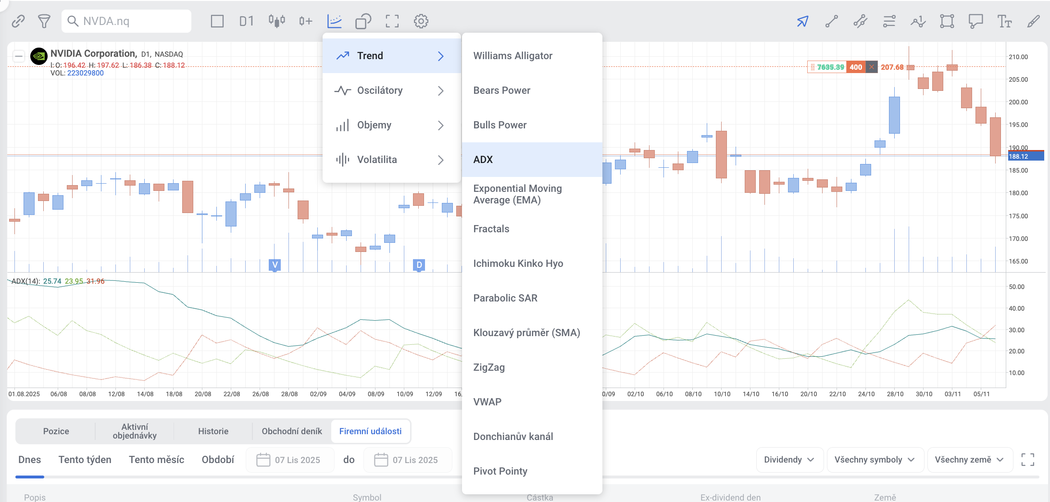
Task: Switch to the Pozice tab
Action: tap(56, 431)
